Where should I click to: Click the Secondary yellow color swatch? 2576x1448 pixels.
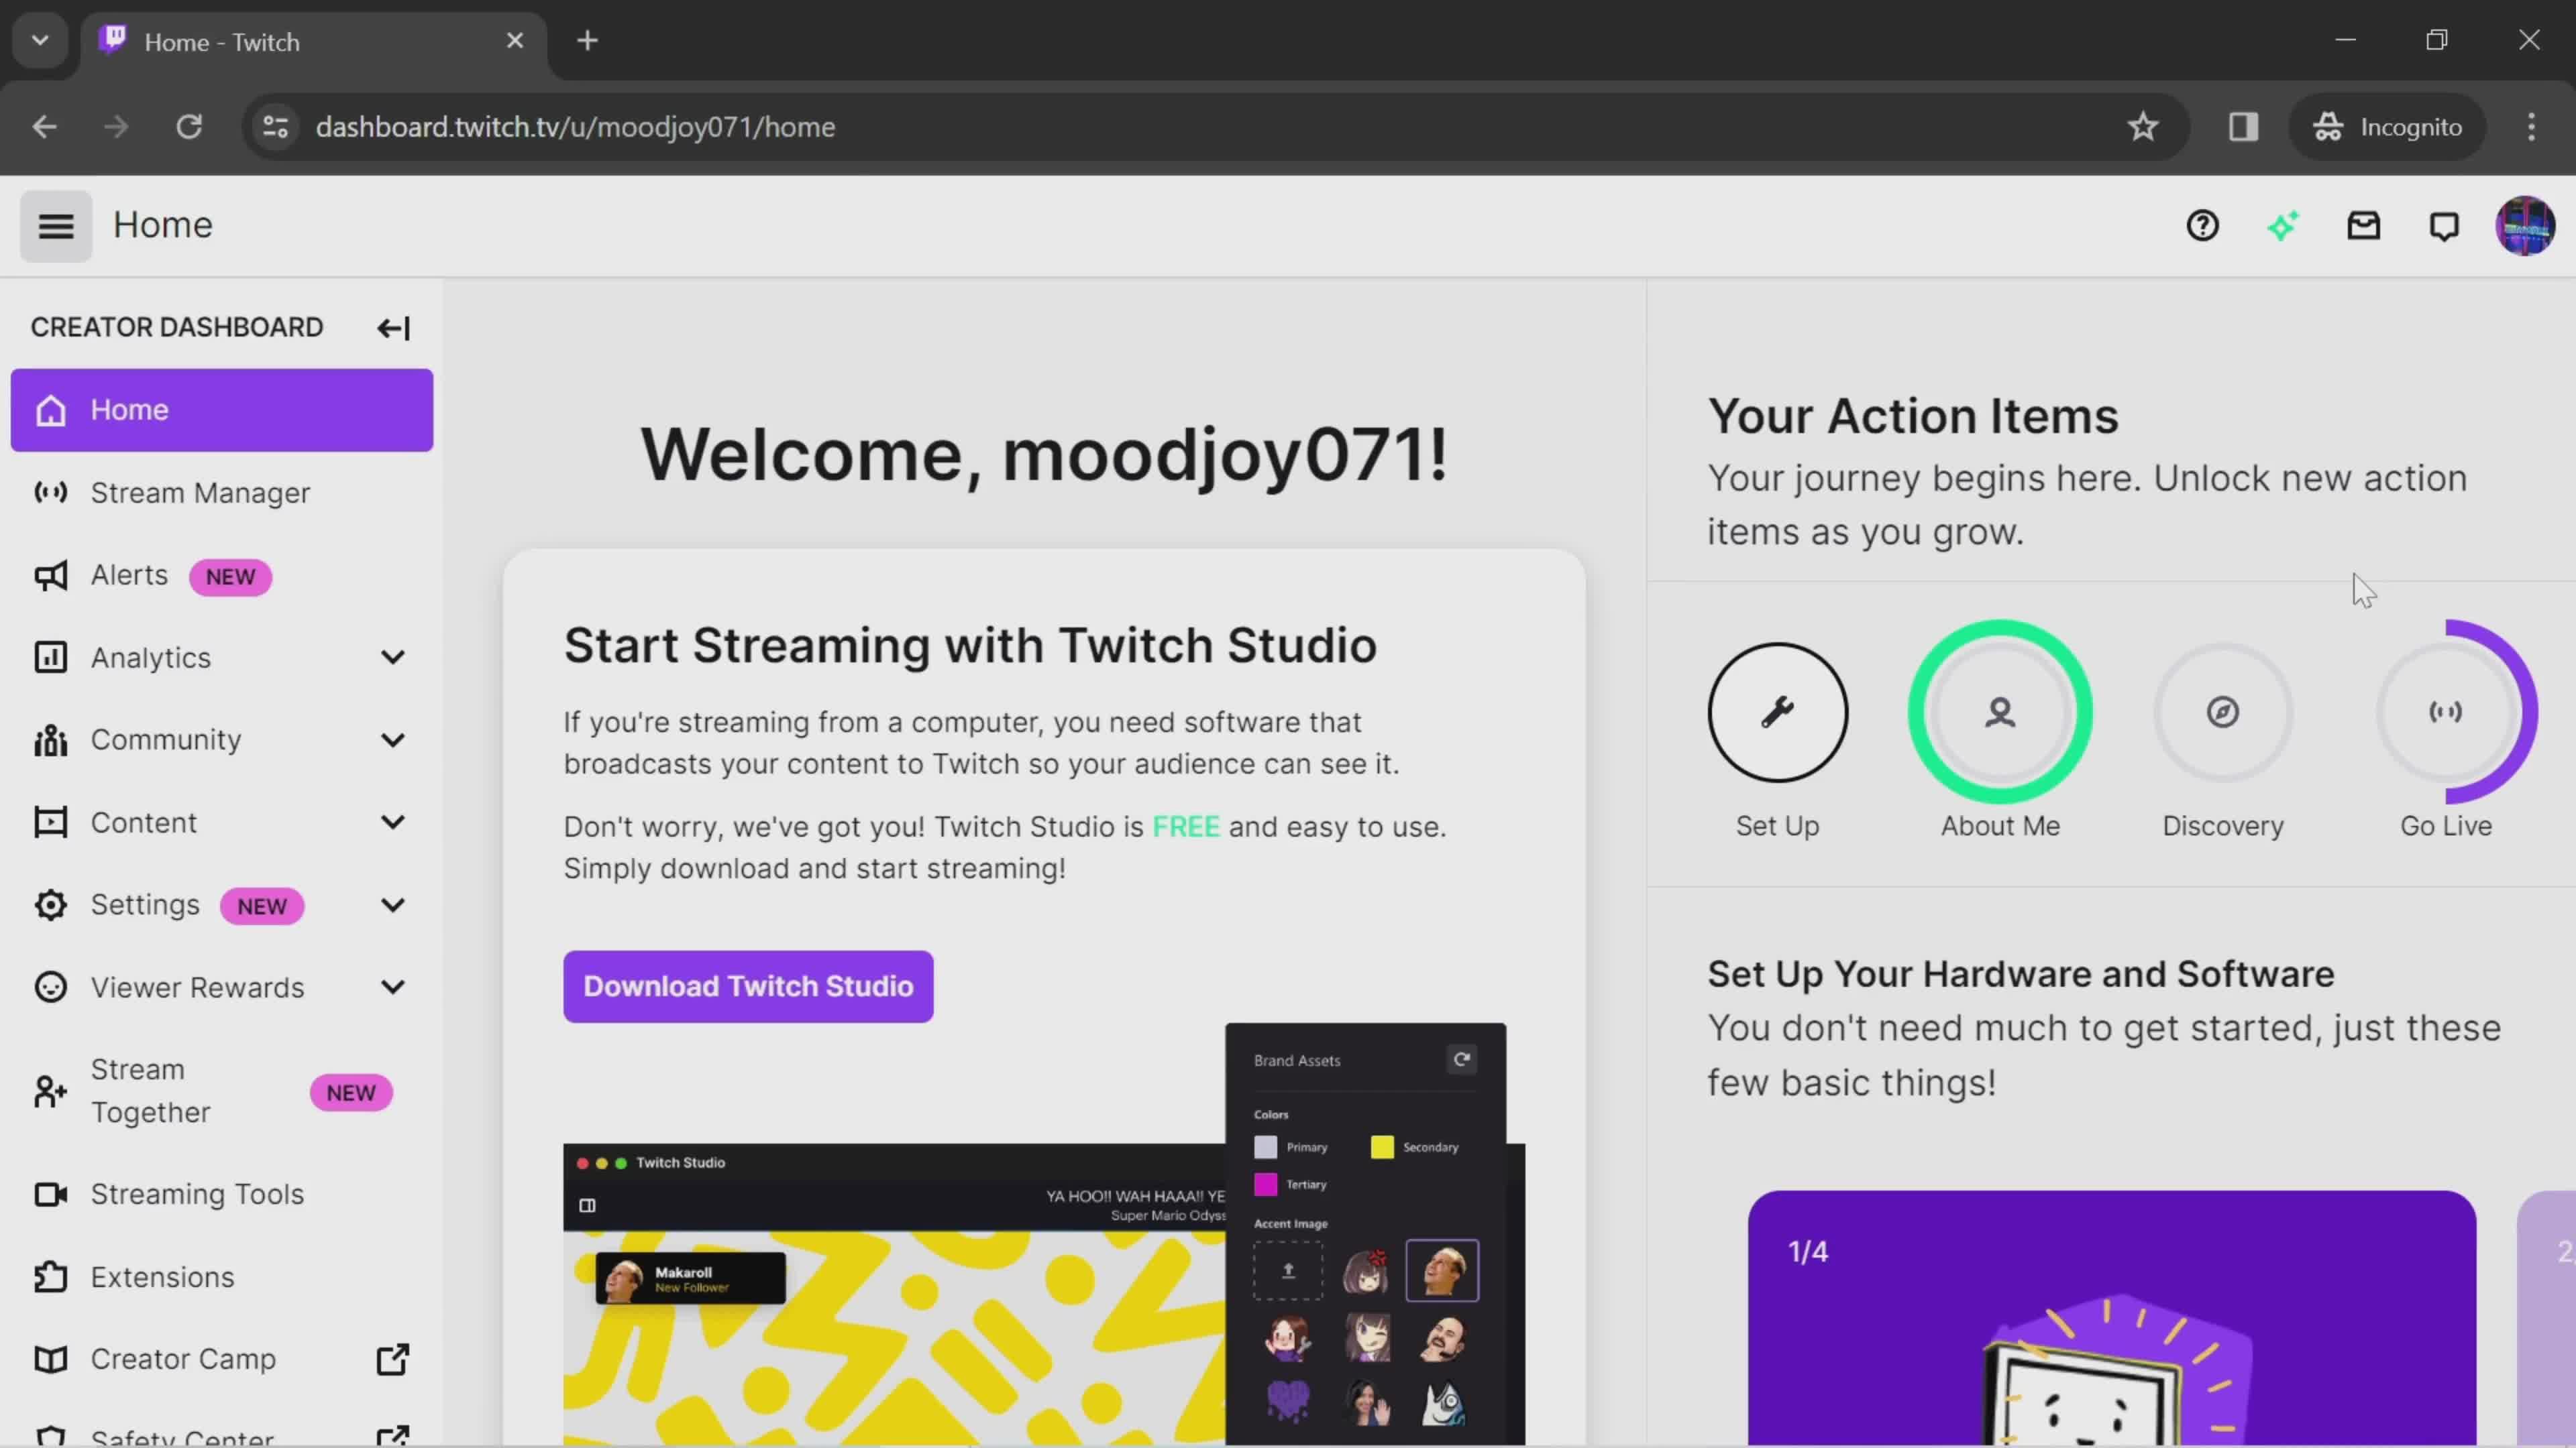(1382, 1147)
